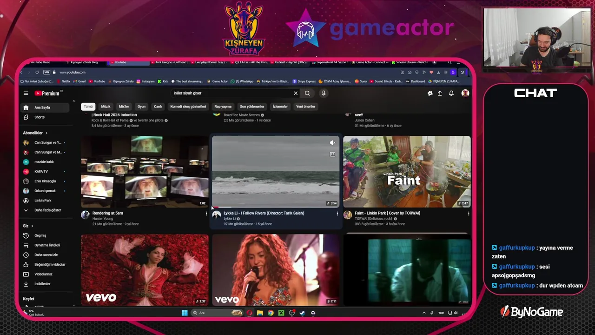This screenshot has width=595, height=335.
Task: Select the Yeni öneriler filter chip
Action: point(306,107)
